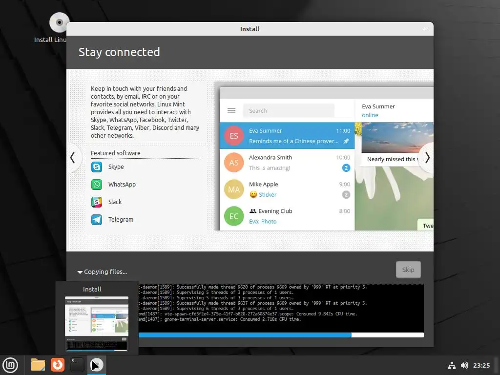The height and width of the screenshot is (375, 500).
Task: Click the EC avatar of Evening Club
Action: pyautogui.click(x=234, y=216)
